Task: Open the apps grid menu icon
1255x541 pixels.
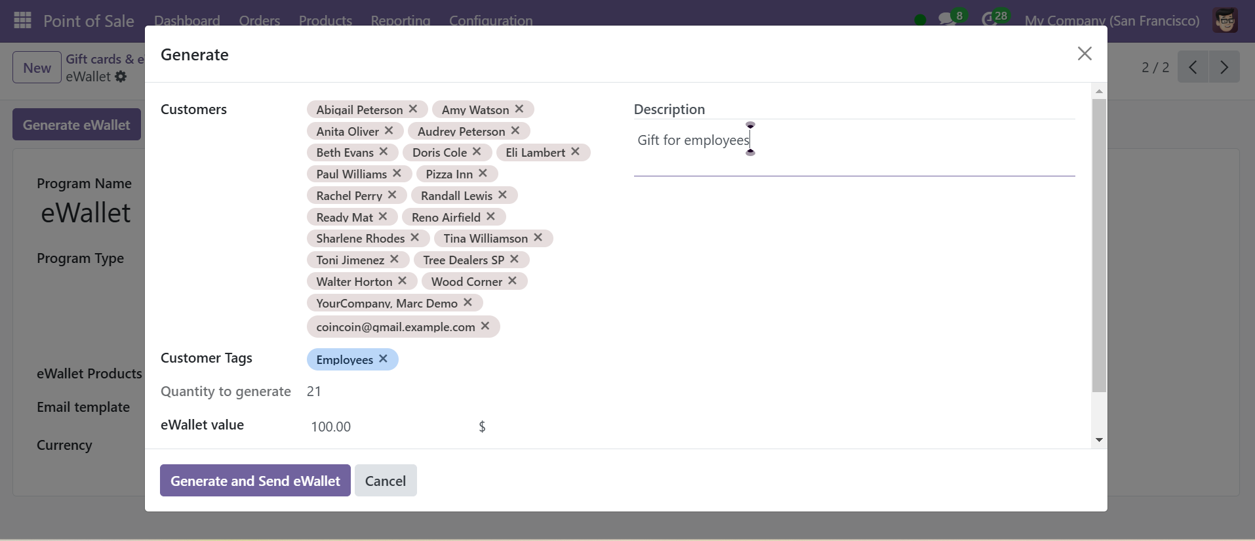Action: click(x=22, y=20)
